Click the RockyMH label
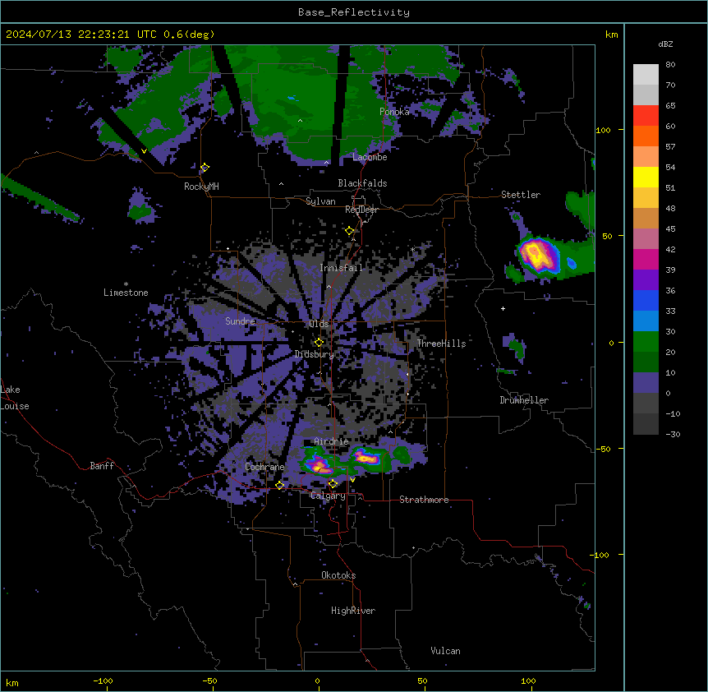 201,187
